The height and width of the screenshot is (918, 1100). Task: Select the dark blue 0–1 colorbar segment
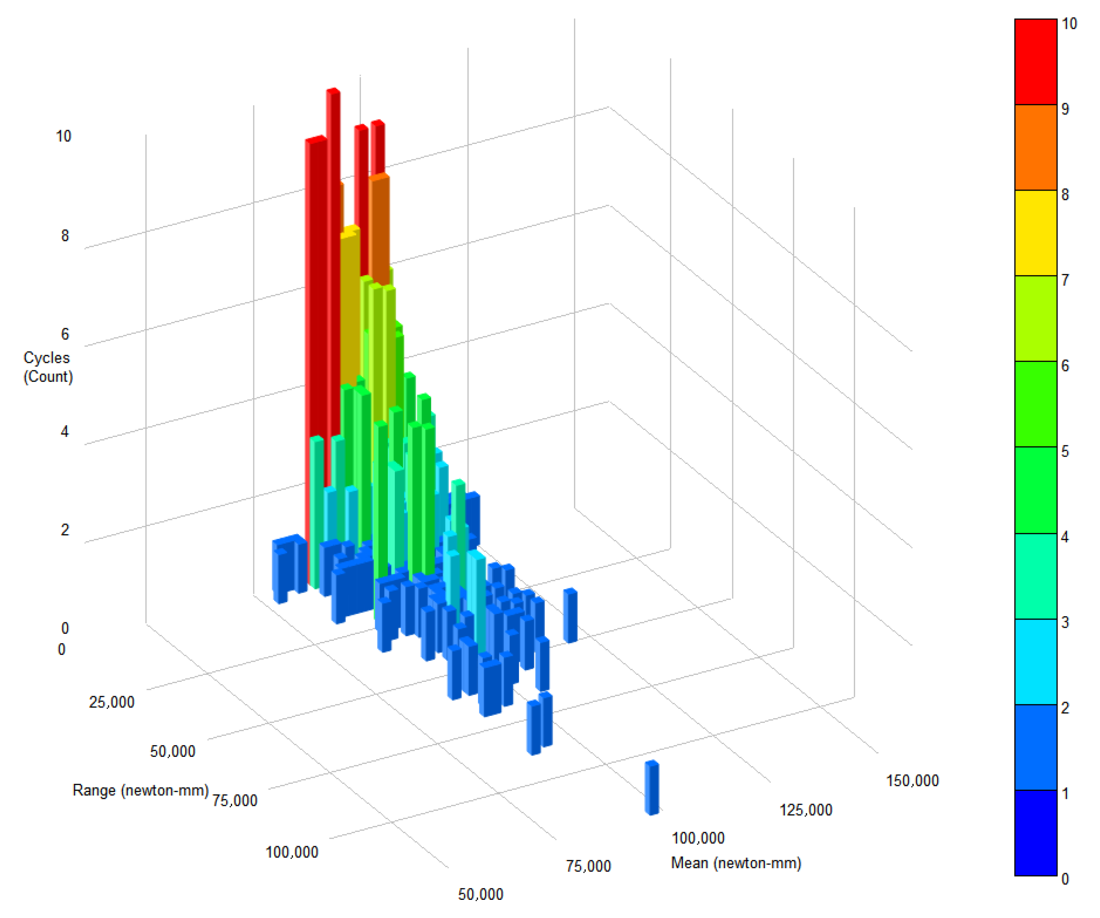tap(1035, 833)
